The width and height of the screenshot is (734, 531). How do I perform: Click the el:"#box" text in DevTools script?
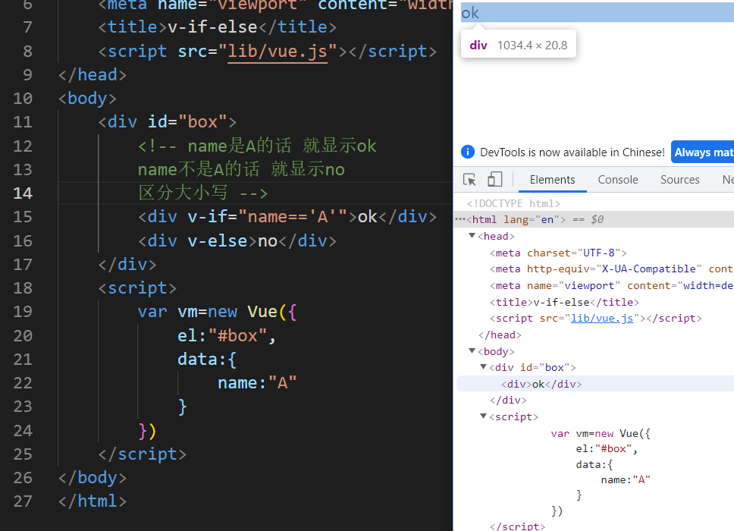607,448
